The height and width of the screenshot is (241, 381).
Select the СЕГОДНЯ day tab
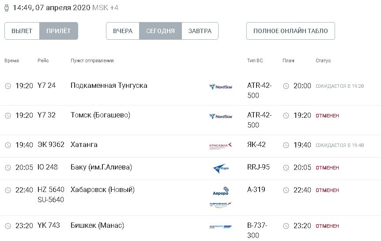pyautogui.click(x=160, y=31)
